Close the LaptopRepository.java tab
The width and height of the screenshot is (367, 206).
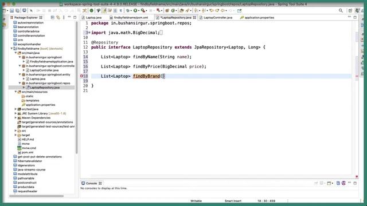[194, 18]
